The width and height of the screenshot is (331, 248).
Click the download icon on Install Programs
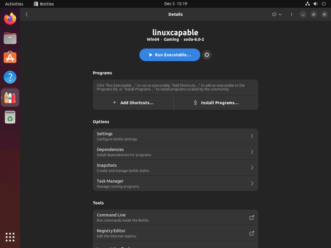[x=195, y=102]
